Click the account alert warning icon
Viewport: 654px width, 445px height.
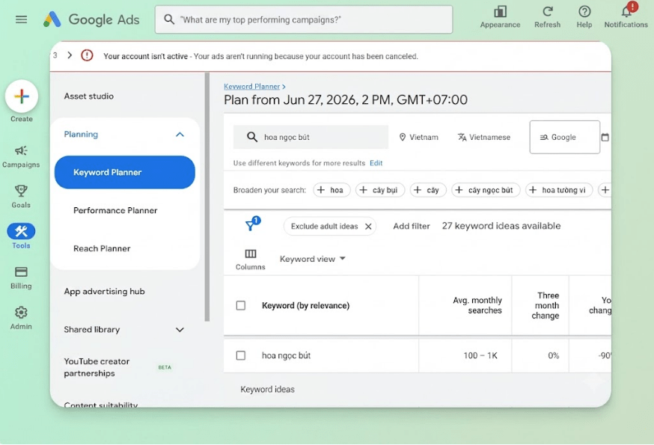(87, 55)
